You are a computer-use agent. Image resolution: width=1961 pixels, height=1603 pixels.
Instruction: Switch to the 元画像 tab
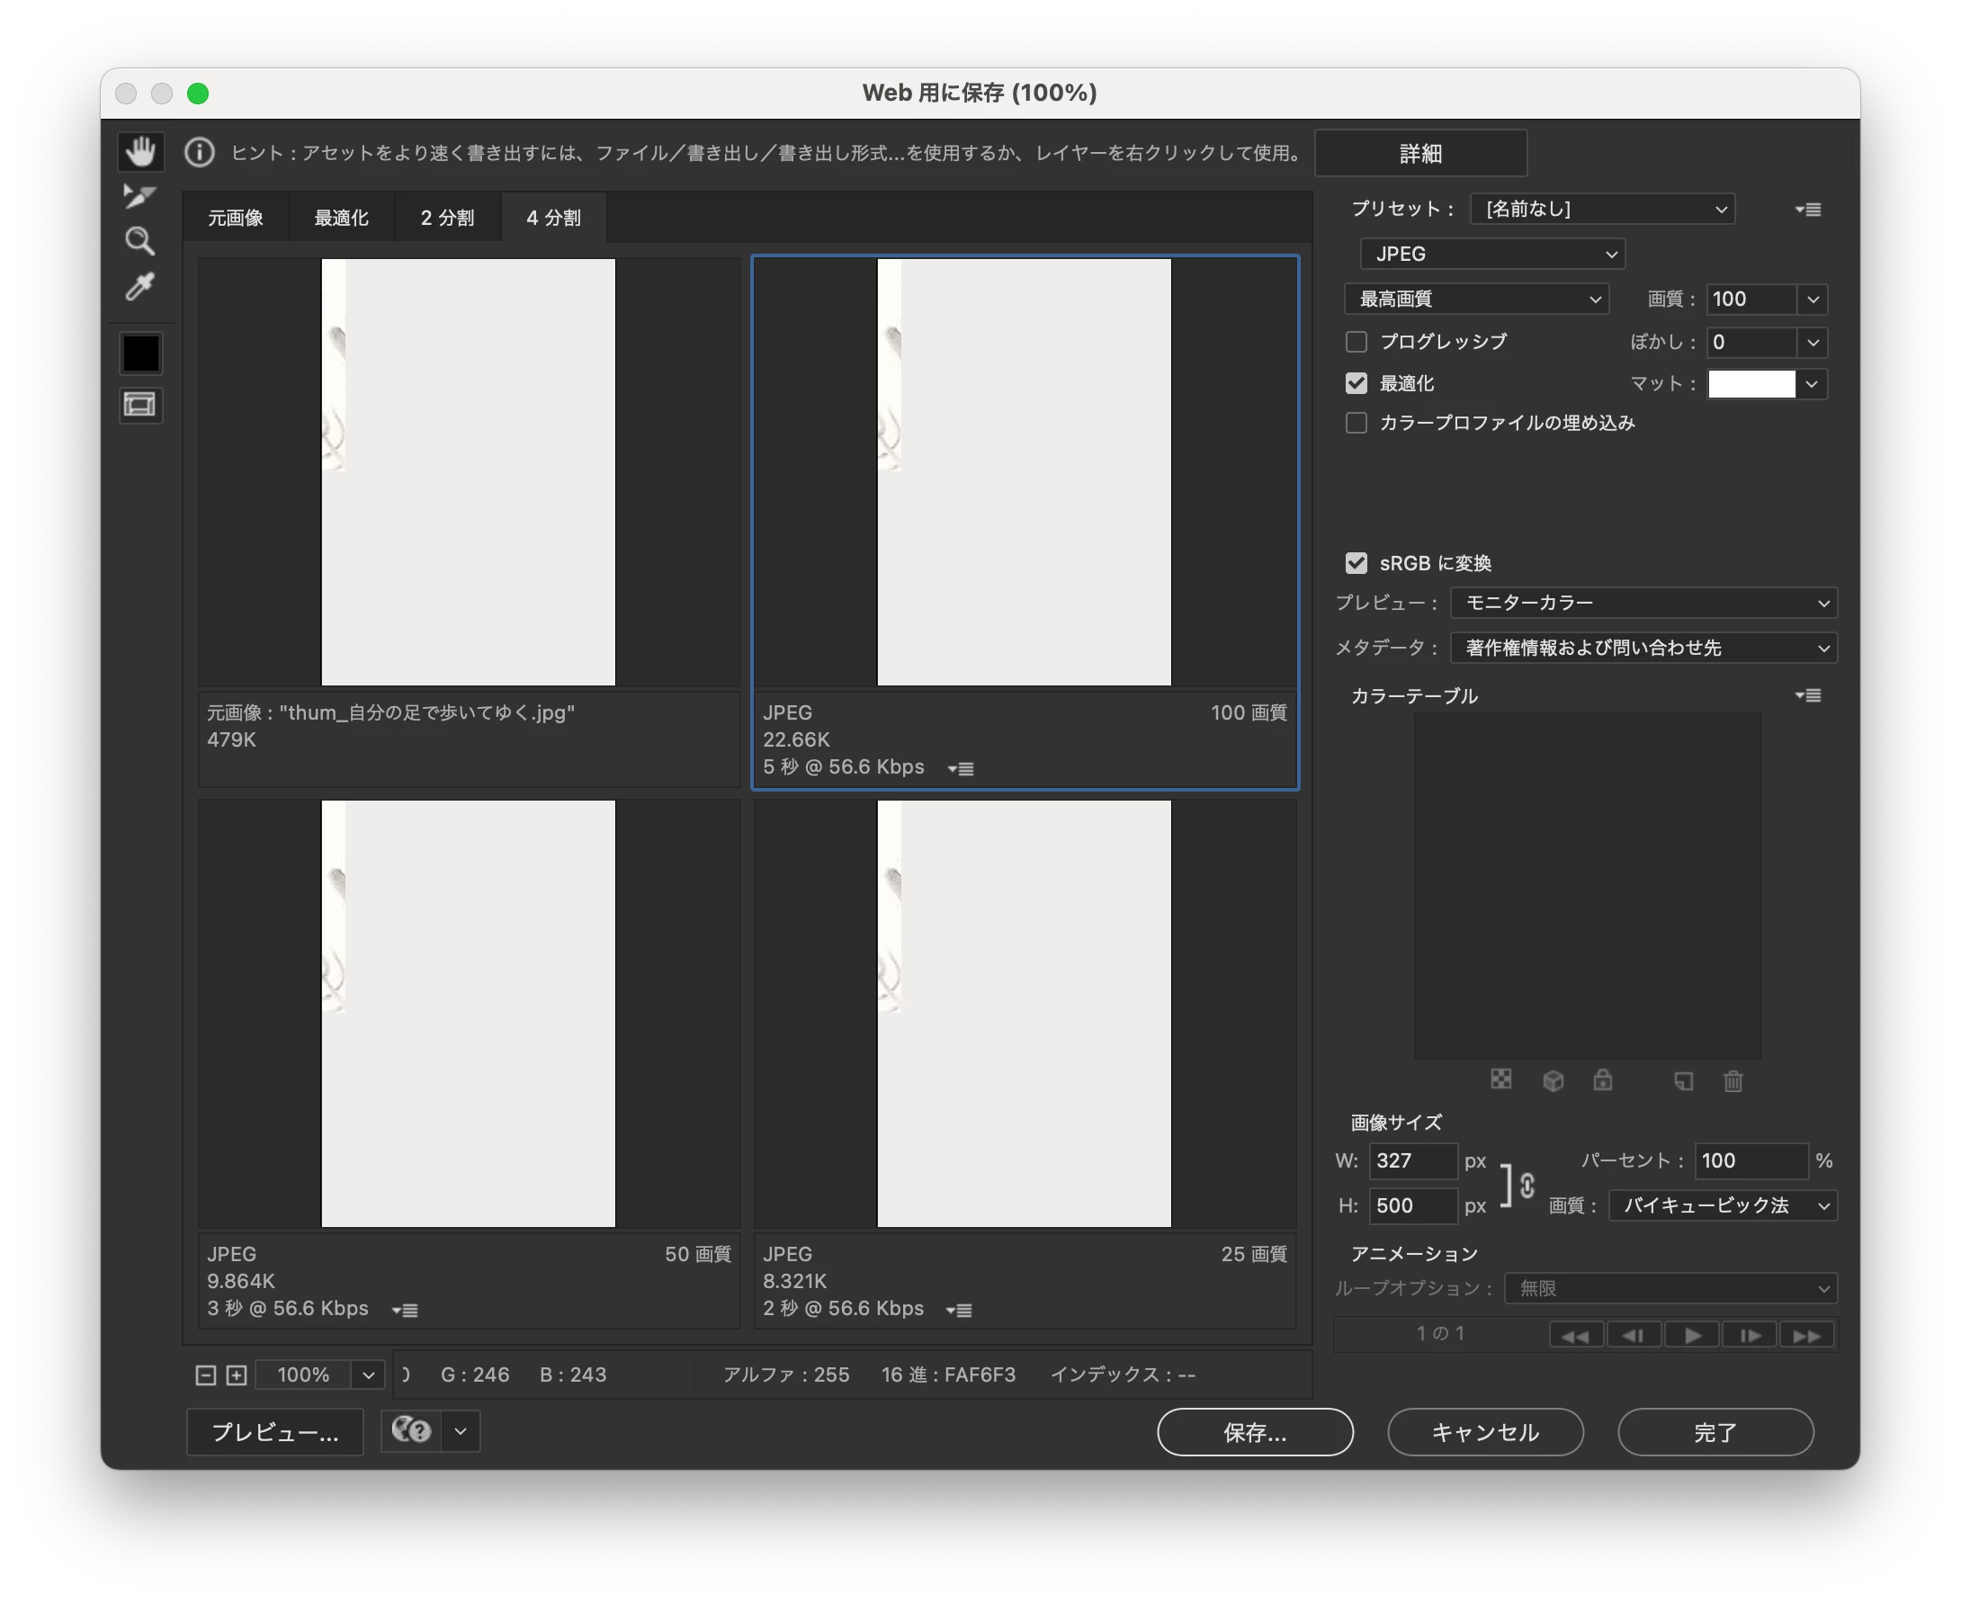236,218
